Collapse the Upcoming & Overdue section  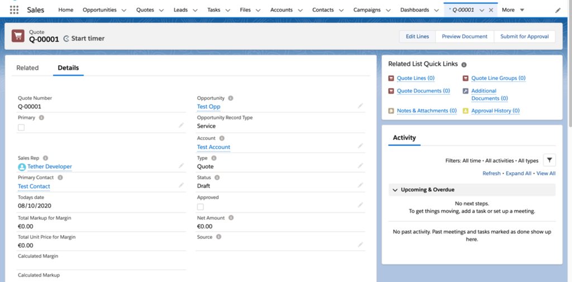pyautogui.click(x=395, y=190)
